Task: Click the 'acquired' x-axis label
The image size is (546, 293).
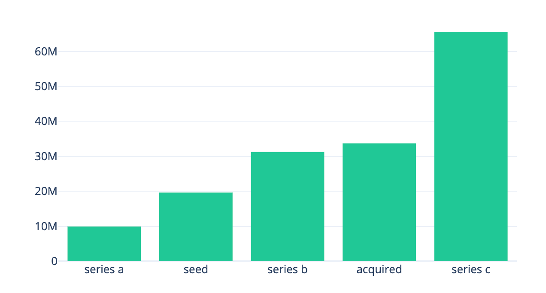Action: click(x=379, y=270)
